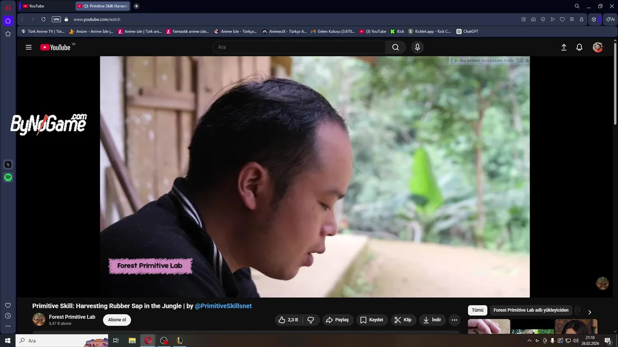Toggle the Opera VPN badge
This screenshot has width=618, height=347.
click(x=56, y=19)
